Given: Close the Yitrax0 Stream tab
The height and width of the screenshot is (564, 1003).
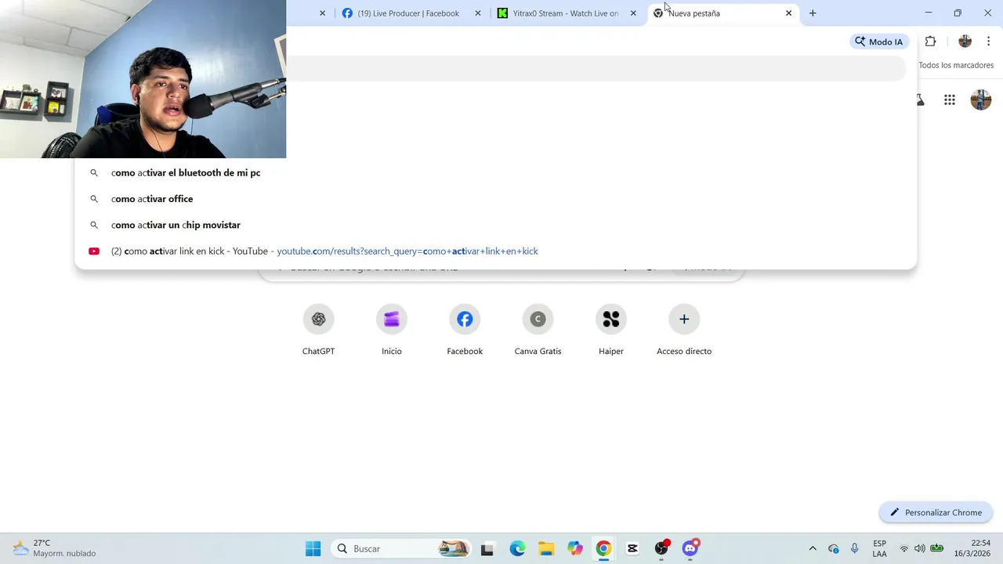Looking at the screenshot, I should click(633, 13).
